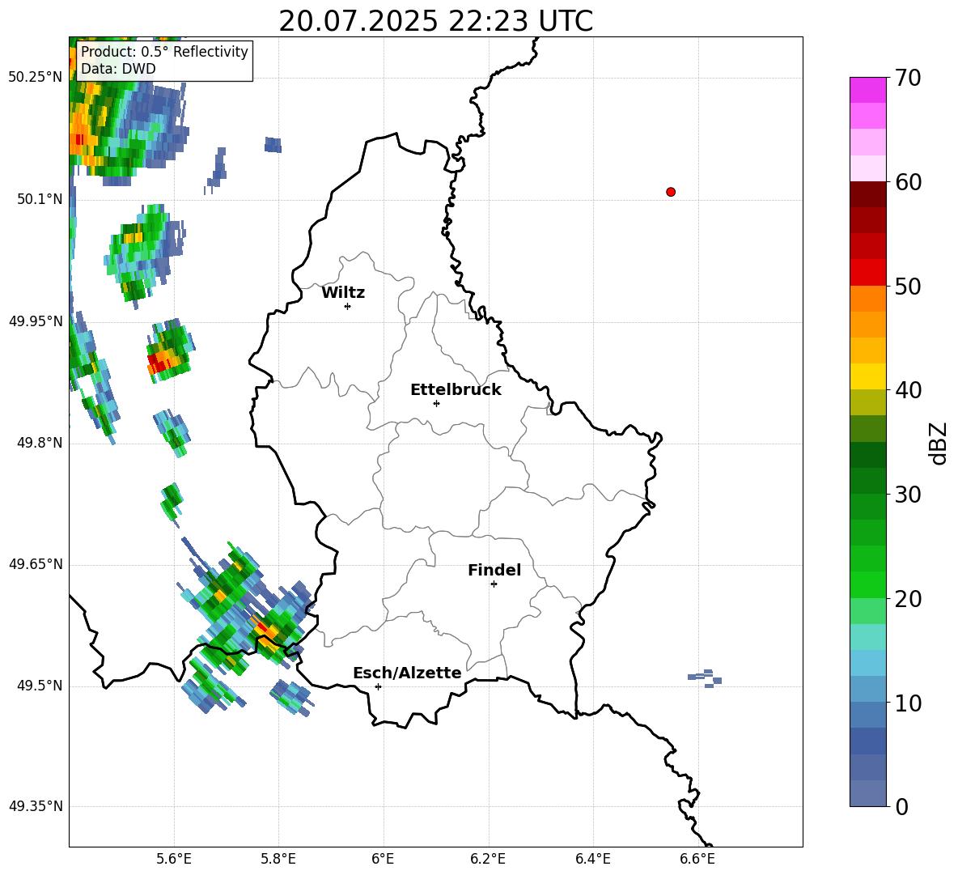Image resolution: width=958 pixels, height=875 pixels.
Task: Click the 5.6°E longitude label
Action: pos(174,859)
